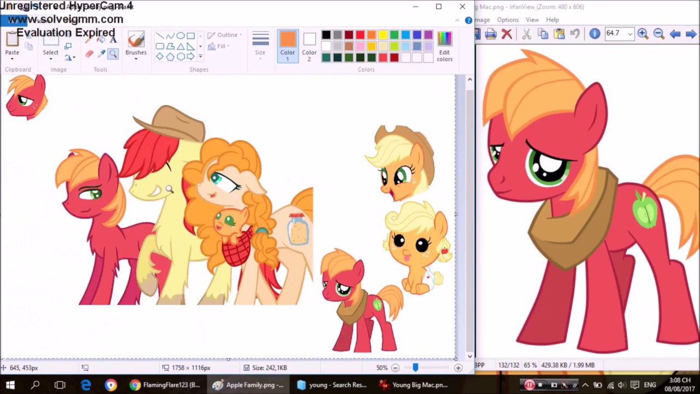Open the Select dropdown arrow

pos(50,58)
